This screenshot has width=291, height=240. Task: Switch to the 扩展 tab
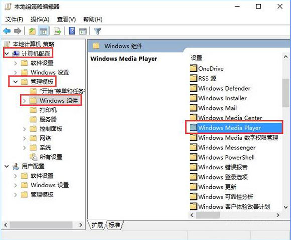(x=97, y=225)
